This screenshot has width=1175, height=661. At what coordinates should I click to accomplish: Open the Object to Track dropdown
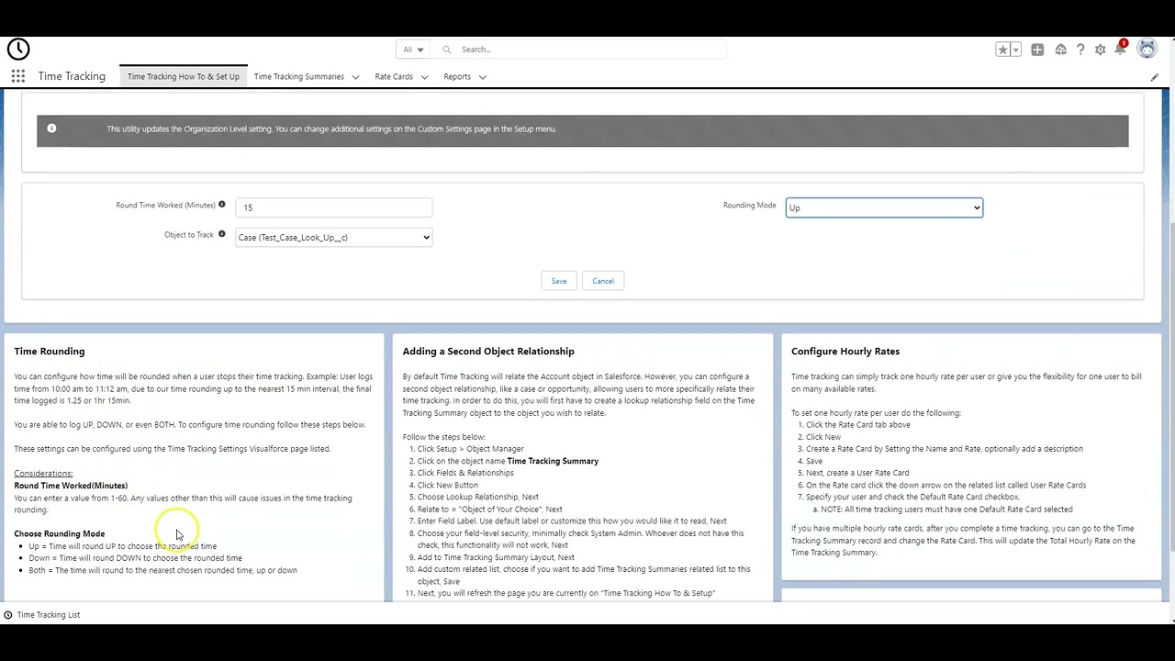(333, 238)
